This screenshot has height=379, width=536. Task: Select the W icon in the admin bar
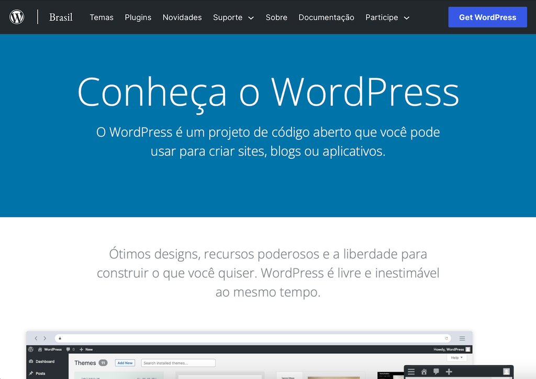(x=29, y=350)
